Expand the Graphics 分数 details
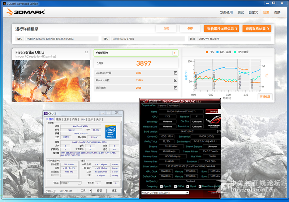This screenshot has height=202, width=289. [176, 73]
